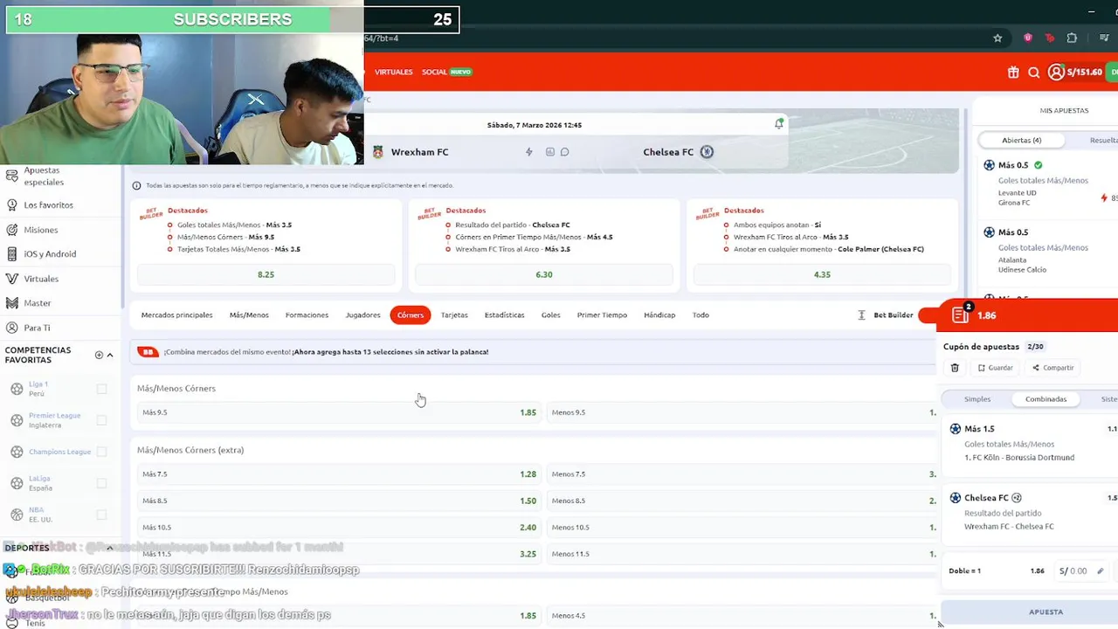The image size is (1118, 629).
Task: Tick the Champions League checkbox
Action: coord(101,452)
